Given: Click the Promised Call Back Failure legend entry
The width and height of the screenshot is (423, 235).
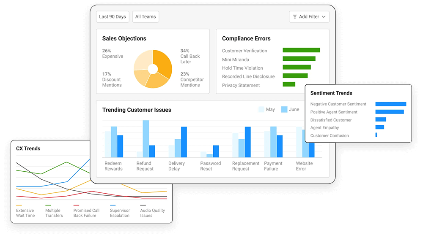Looking at the screenshot, I should 86,211.
